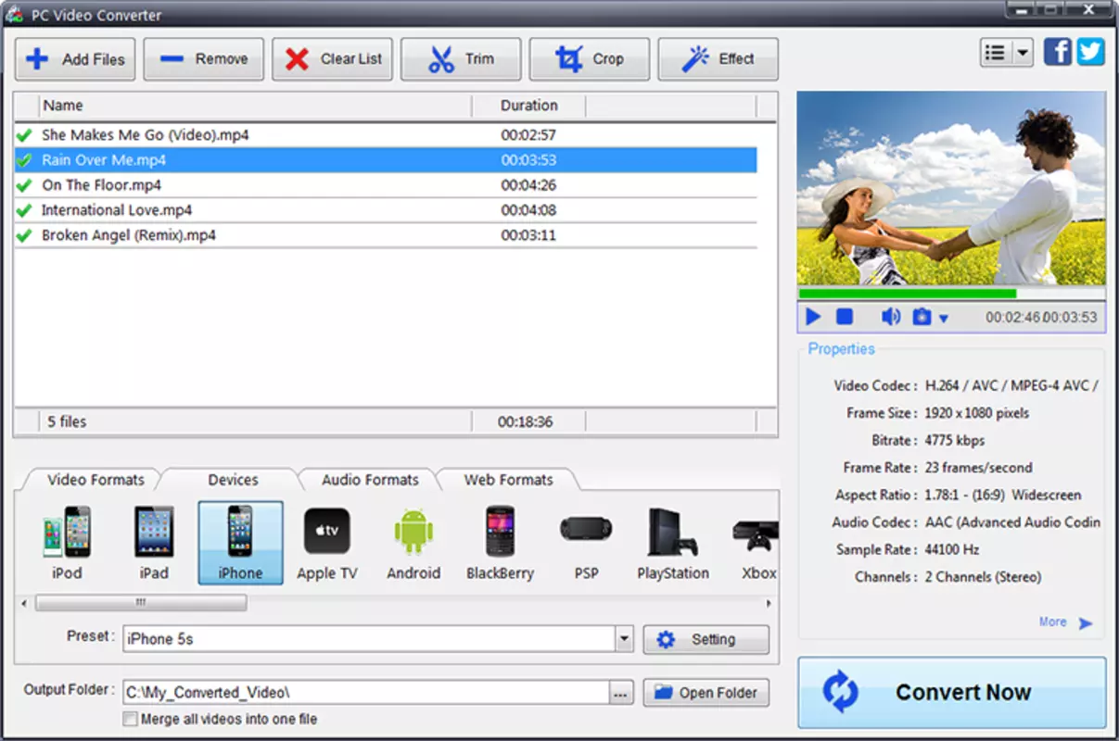Play the preview video
Screen dimensions: 1119x741
coord(813,317)
